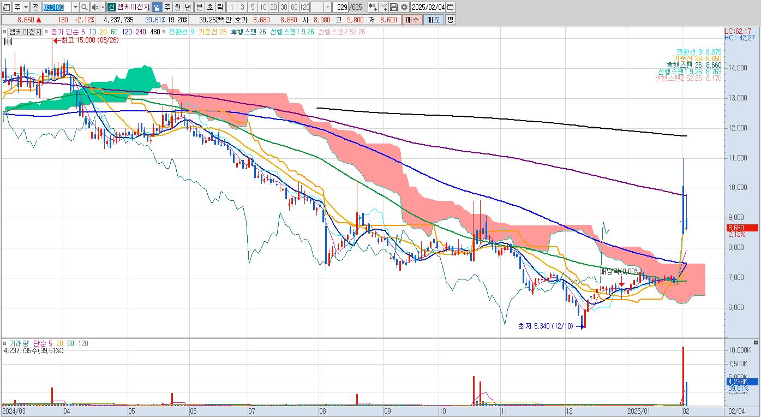Image resolution: width=761 pixels, height=417 pixels.
Task: Click the stock search magnifier icon
Action: pos(85,7)
